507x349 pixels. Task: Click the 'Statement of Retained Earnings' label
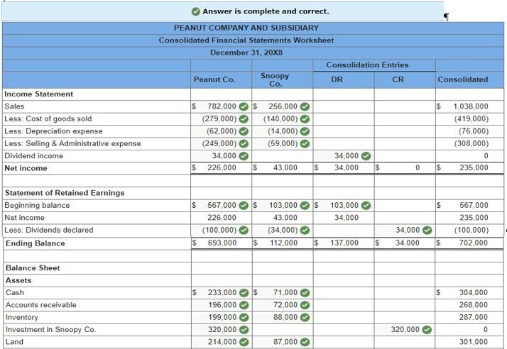coord(65,193)
